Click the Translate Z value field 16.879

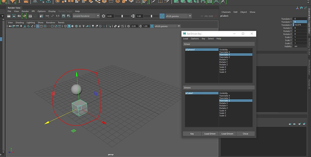pyautogui.click(x=300, y=25)
